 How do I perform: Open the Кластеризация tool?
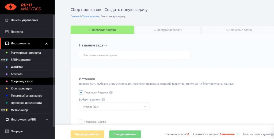click(x=21, y=89)
